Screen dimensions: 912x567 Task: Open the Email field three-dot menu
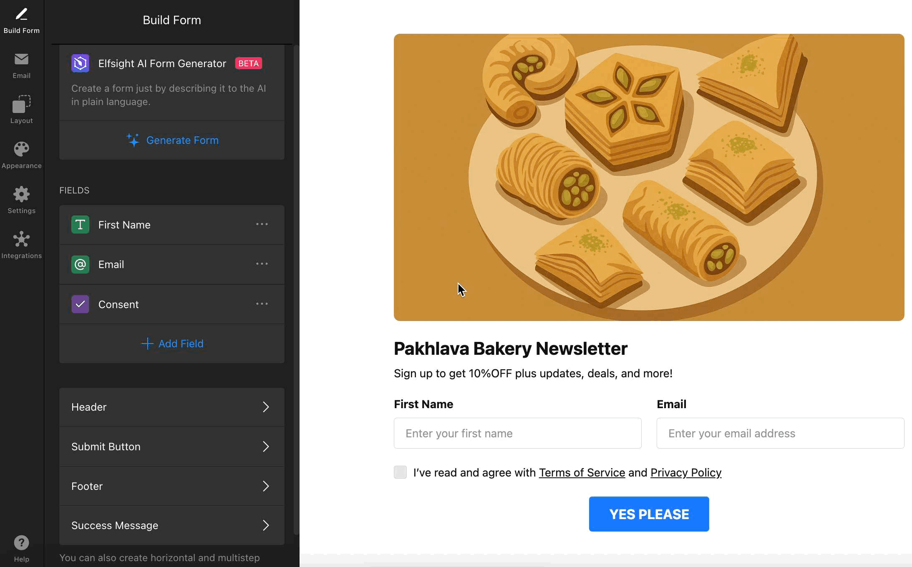[x=262, y=264]
